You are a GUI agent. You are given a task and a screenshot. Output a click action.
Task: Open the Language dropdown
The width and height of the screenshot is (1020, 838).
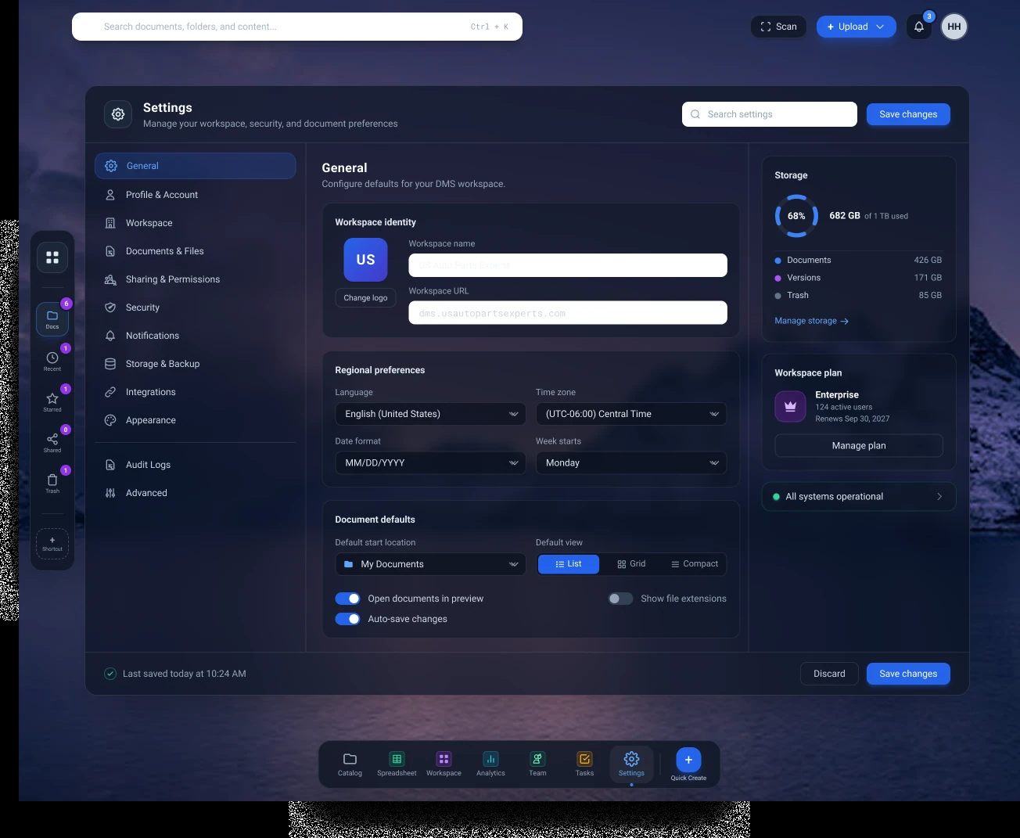(x=430, y=414)
